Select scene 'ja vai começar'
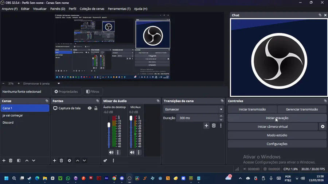The image size is (328, 184). coord(25,115)
